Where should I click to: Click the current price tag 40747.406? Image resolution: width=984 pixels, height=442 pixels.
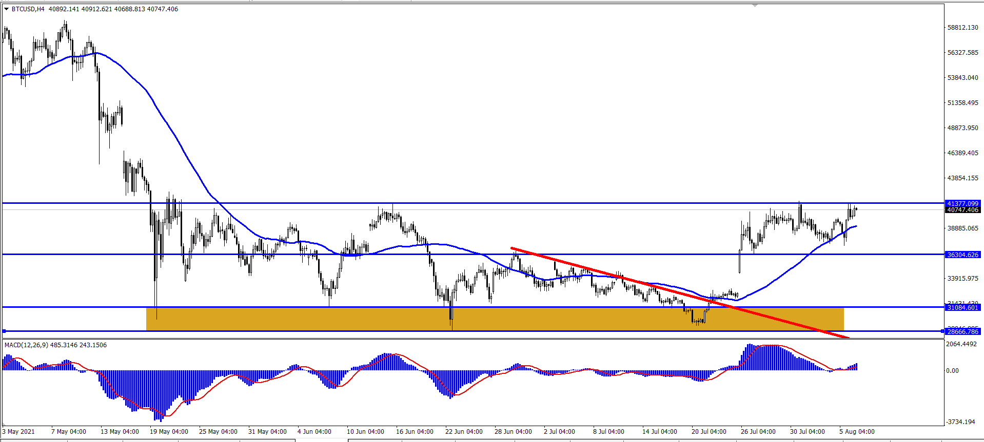pos(962,210)
